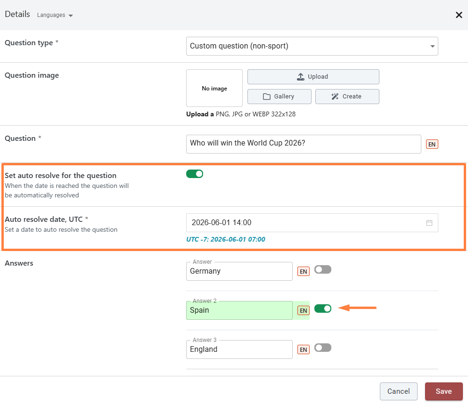This screenshot has height=406, width=468.
Task: Save the question details
Action: tap(443, 391)
